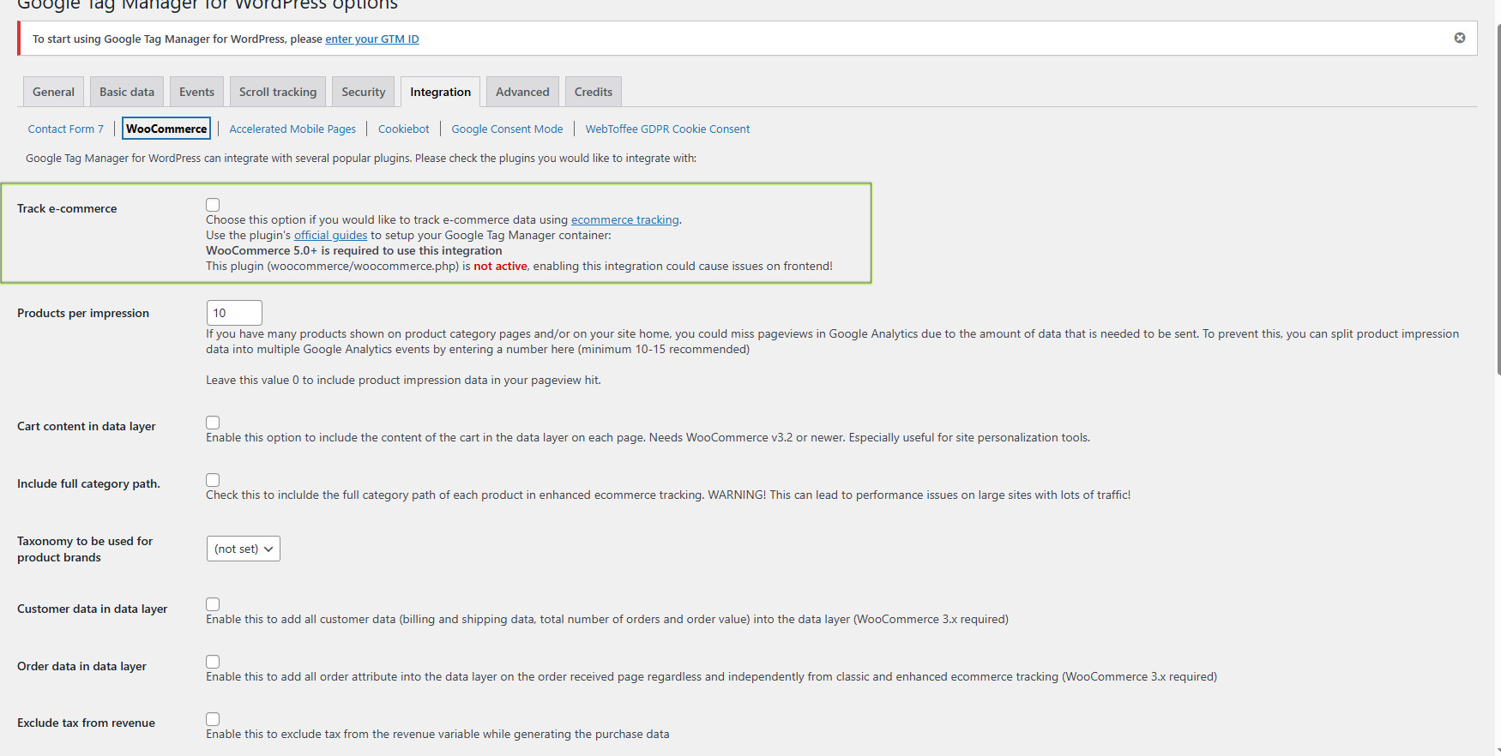Open Google Consent Mode section

(x=507, y=129)
